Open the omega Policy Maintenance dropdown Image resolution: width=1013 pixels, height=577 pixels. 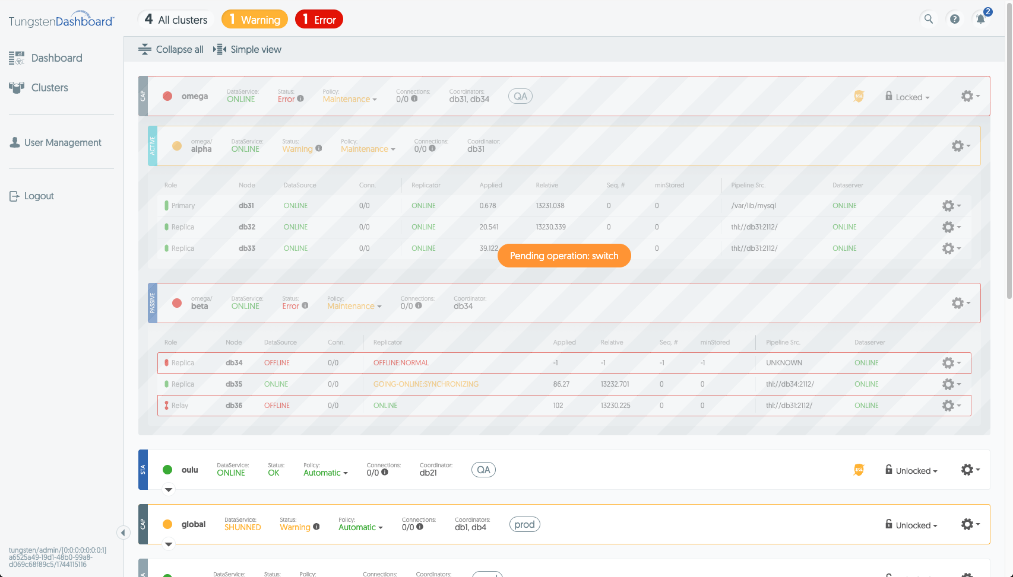pyautogui.click(x=350, y=99)
